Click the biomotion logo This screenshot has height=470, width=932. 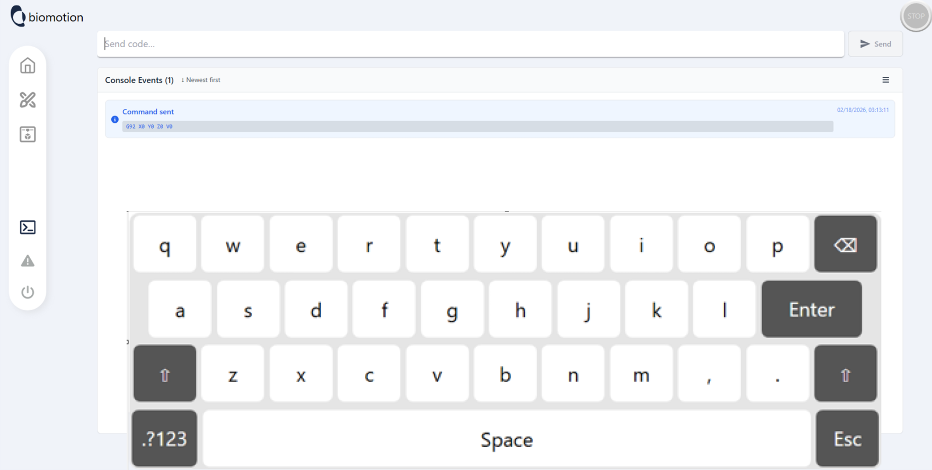(47, 17)
